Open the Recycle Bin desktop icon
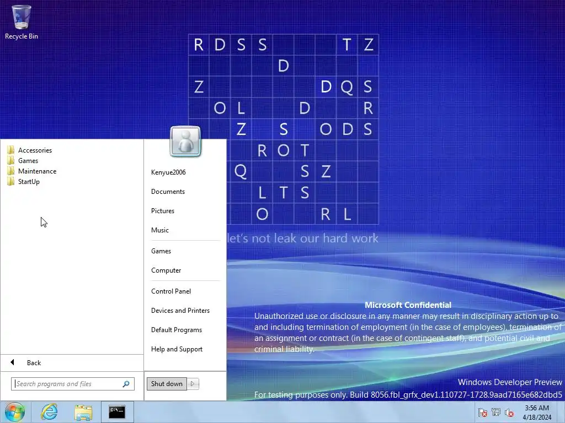565x423 pixels. click(22, 21)
